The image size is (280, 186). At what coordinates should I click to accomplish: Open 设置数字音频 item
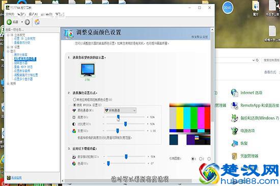coord(22,71)
